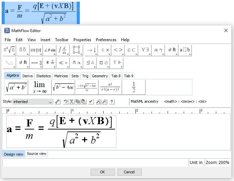Image resolution: width=234 pixels, height=181 pixels.
Task: Open the Help menu
Action: pyautogui.click(x=125, y=40)
